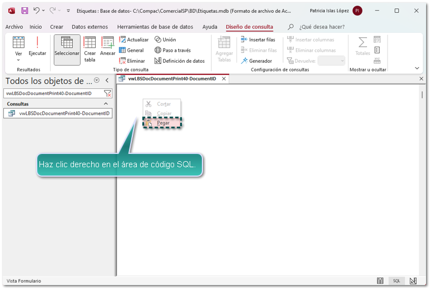The image size is (431, 290).
Task: Close the vwLBSDocDocumentPrint40-DocumentID query tab
Action: [224, 79]
